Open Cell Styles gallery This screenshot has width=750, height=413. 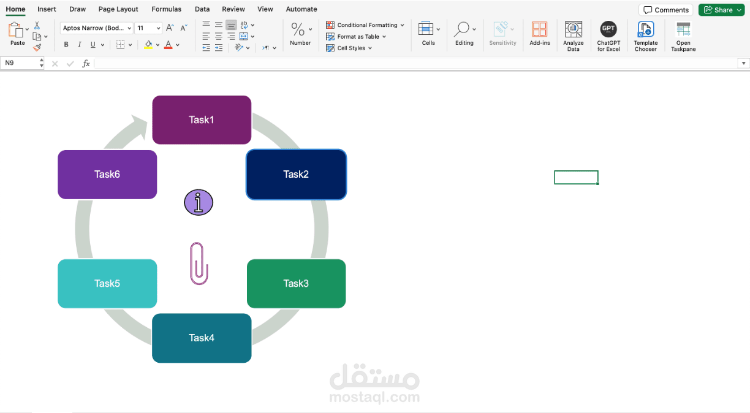pyautogui.click(x=349, y=48)
